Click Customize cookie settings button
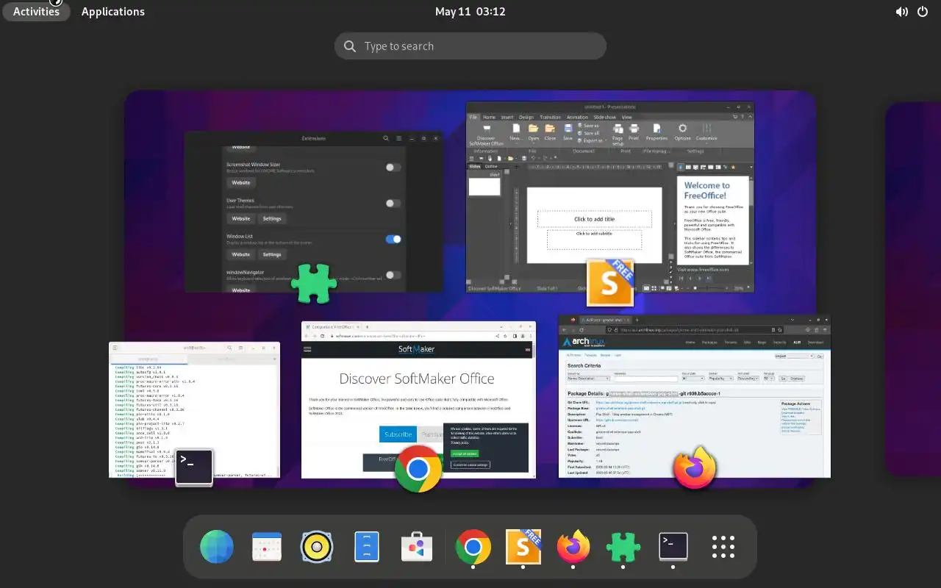This screenshot has height=588, width=941. [x=470, y=465]
